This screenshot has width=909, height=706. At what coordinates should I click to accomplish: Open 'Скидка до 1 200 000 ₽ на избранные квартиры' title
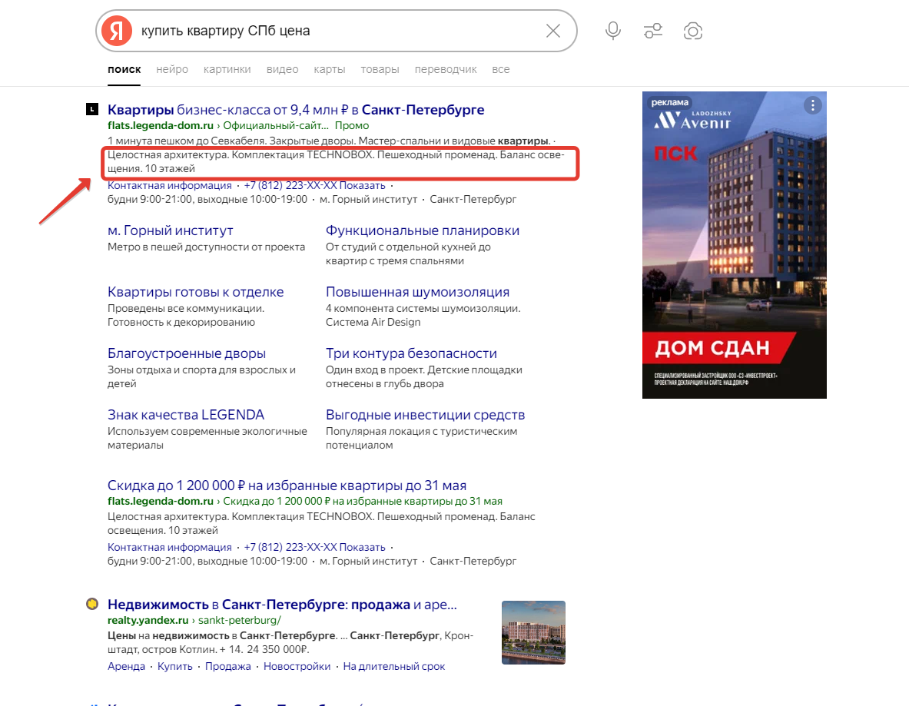pyautogui.click(x=287, y=486)
